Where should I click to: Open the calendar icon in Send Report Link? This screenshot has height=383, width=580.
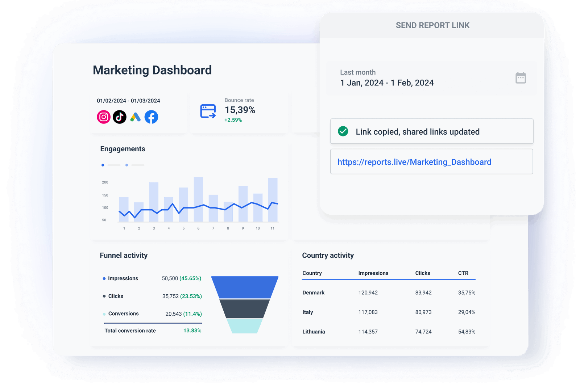point(520,77)
